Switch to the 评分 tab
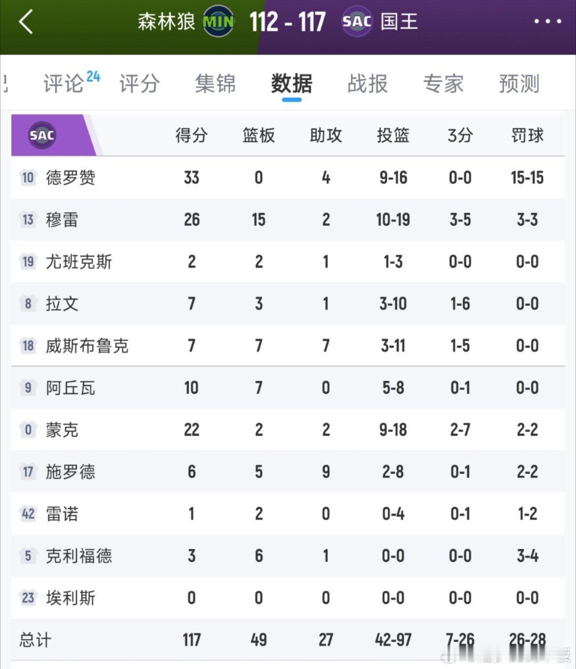Viewport: 576px width, 669px height. [139, 84]
